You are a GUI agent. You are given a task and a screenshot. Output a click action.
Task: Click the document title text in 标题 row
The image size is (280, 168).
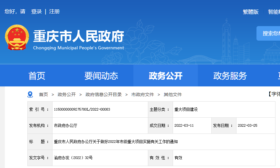point(116,142)
